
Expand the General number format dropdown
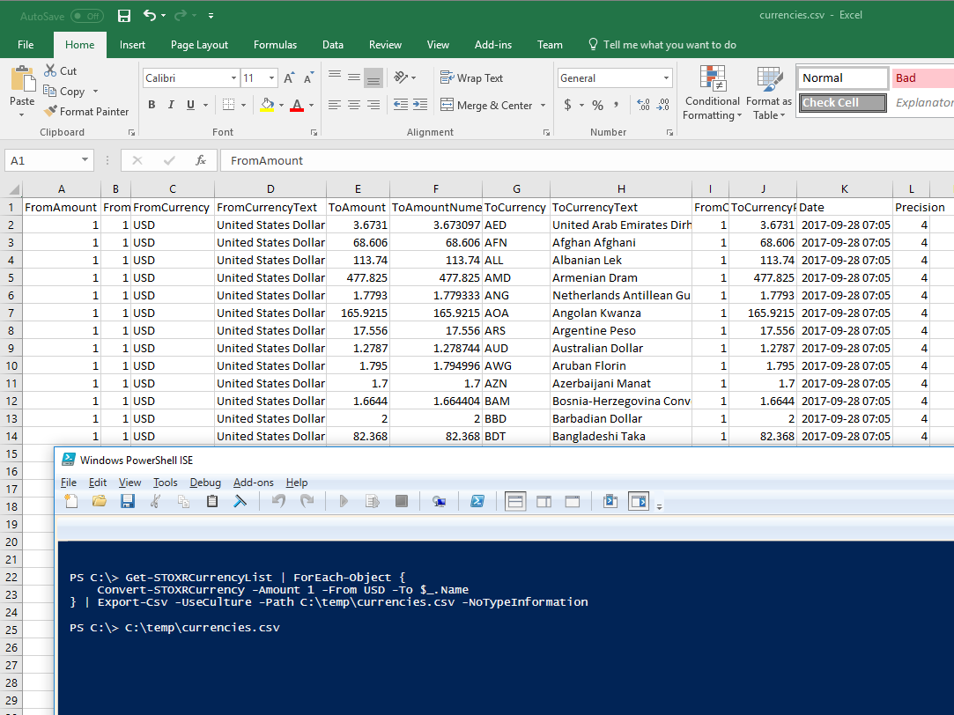(x=665, y=78)
